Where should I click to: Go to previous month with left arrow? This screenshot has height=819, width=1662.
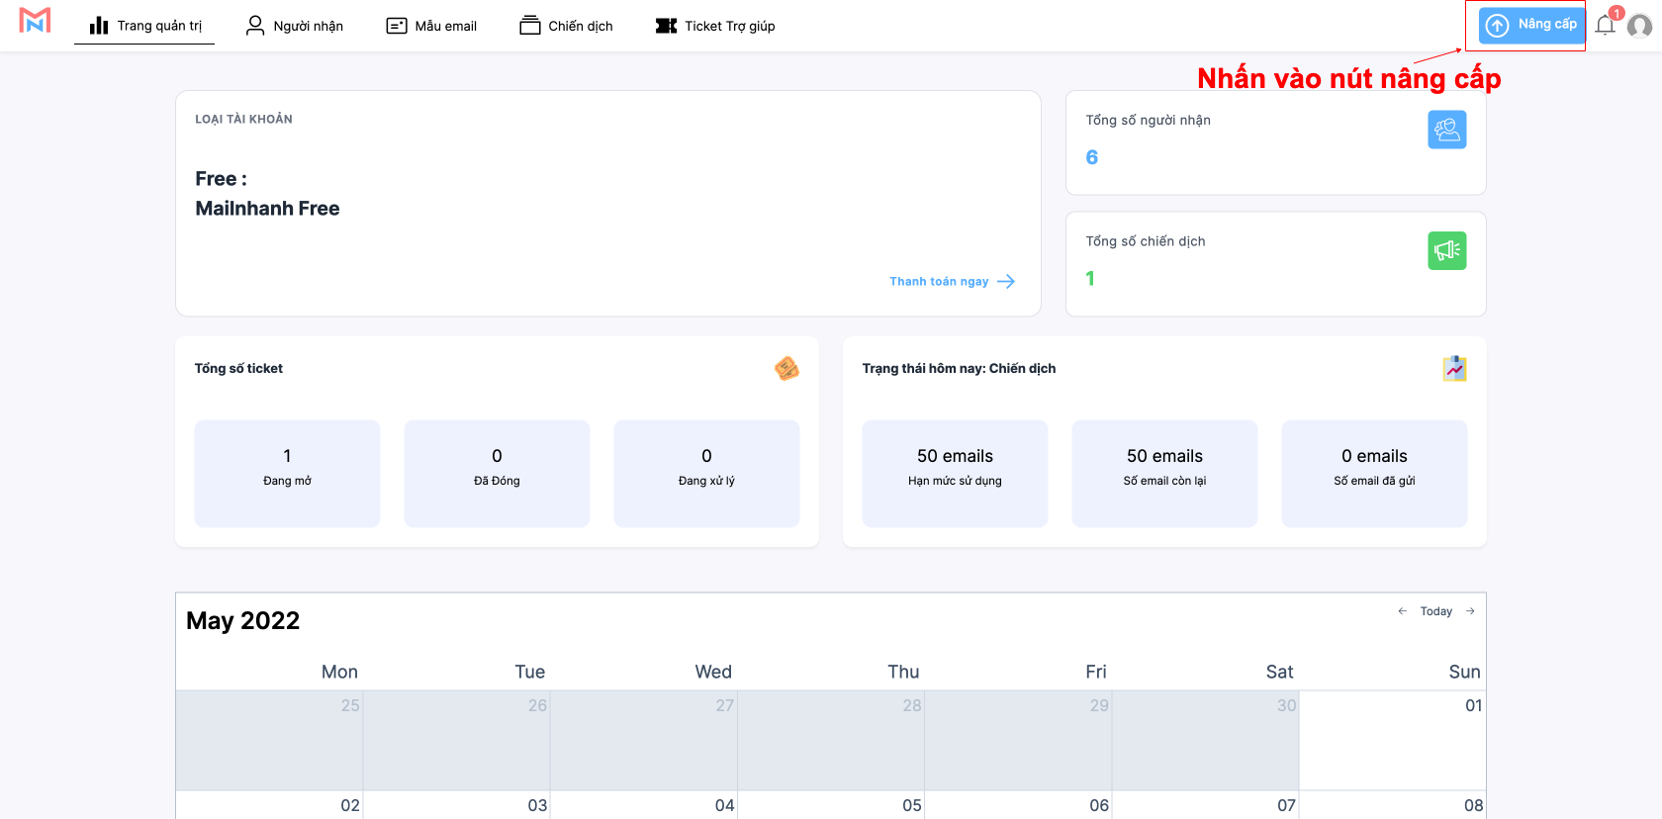(x=1402, y=611)
